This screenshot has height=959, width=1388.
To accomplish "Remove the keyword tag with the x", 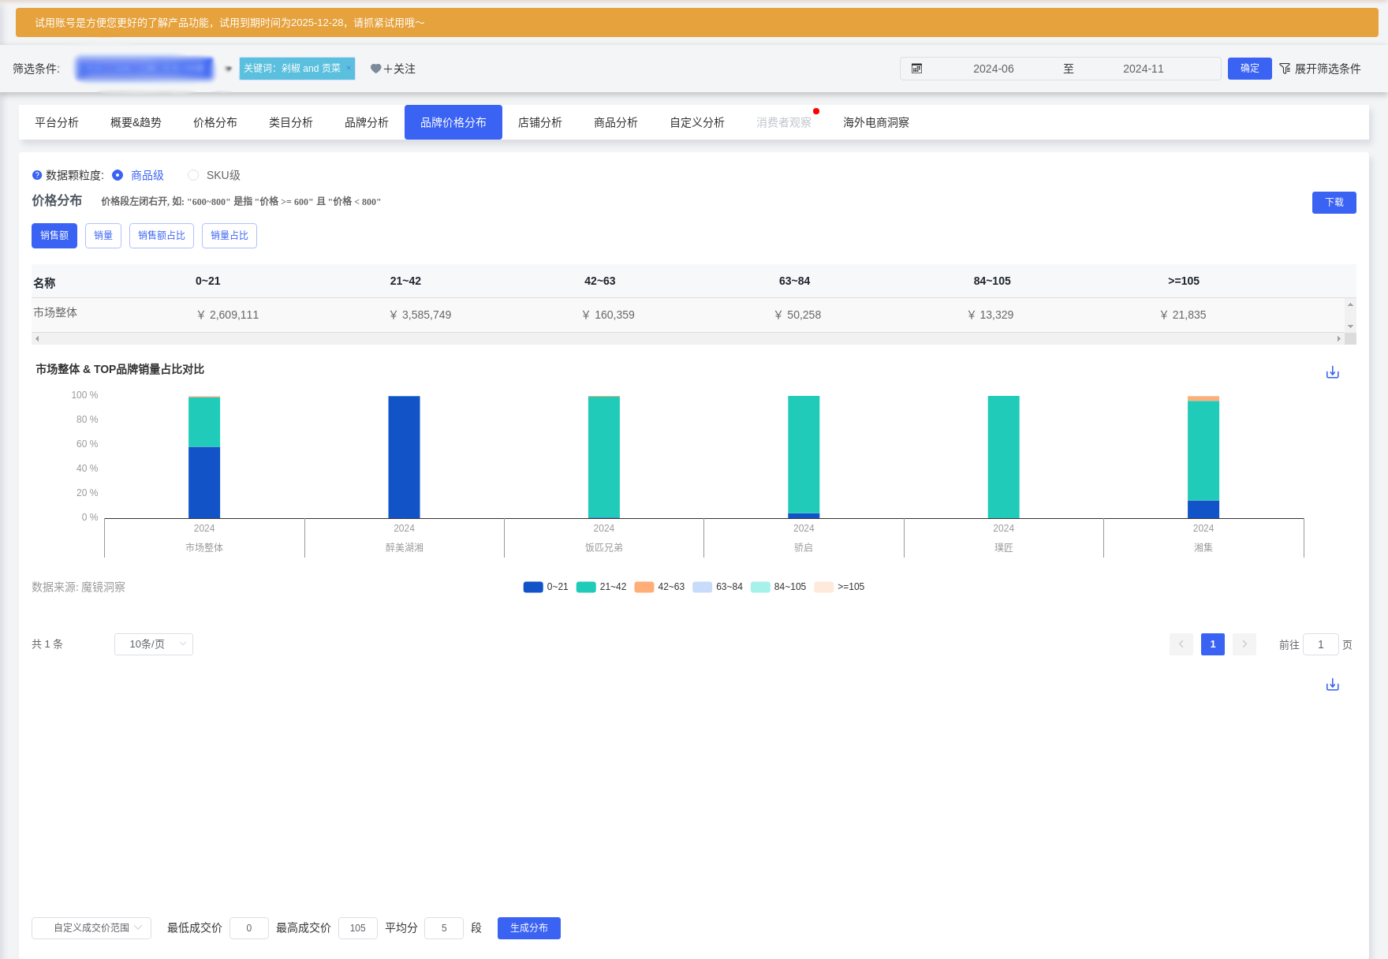I will point(349,68).
